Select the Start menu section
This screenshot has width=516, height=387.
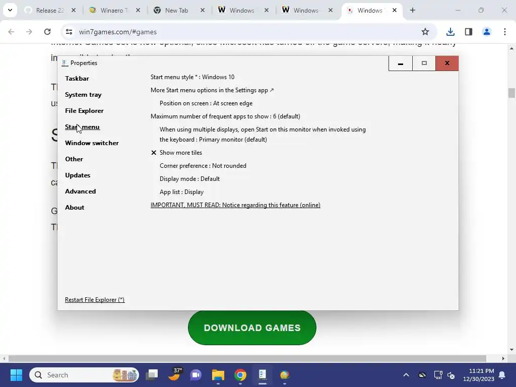[82, 126]
